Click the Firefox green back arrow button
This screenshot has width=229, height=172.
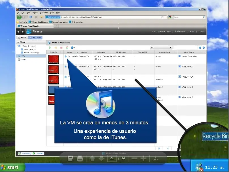click(x=19, y=17)
